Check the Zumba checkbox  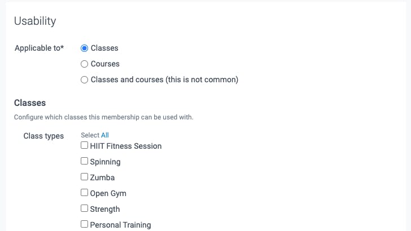(x=85, y=176)
